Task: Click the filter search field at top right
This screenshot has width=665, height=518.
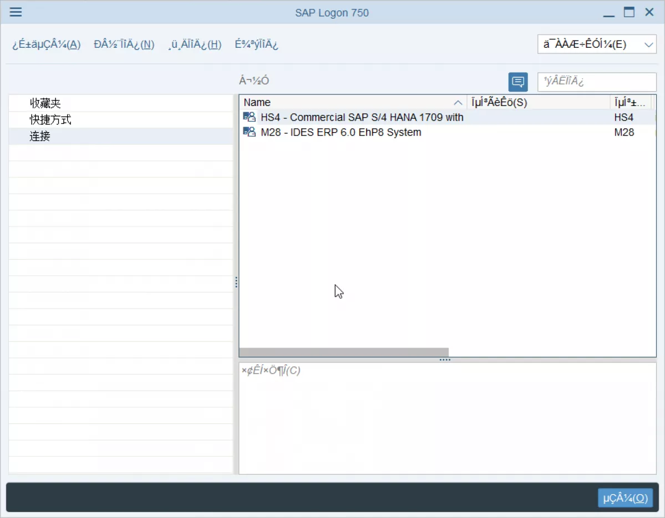Action: click(597, 82)
